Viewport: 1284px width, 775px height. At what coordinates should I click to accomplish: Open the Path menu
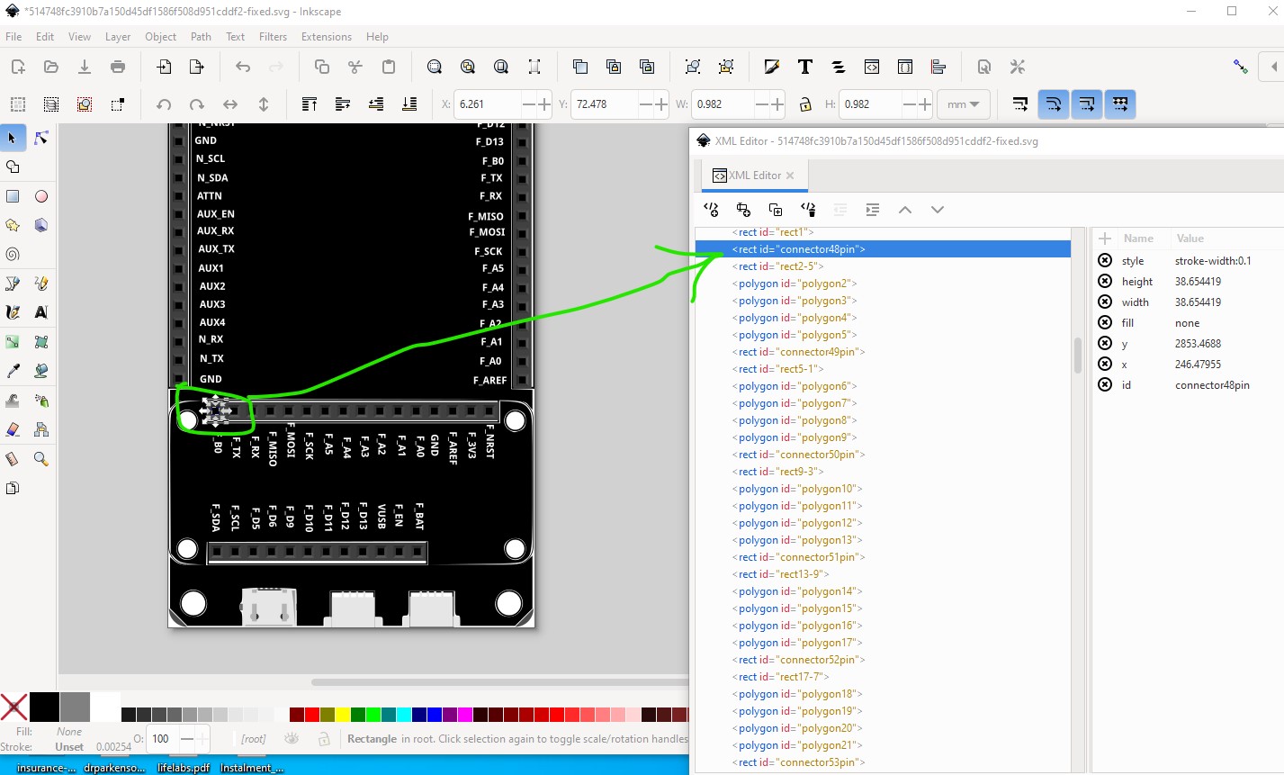coord(201,37)
